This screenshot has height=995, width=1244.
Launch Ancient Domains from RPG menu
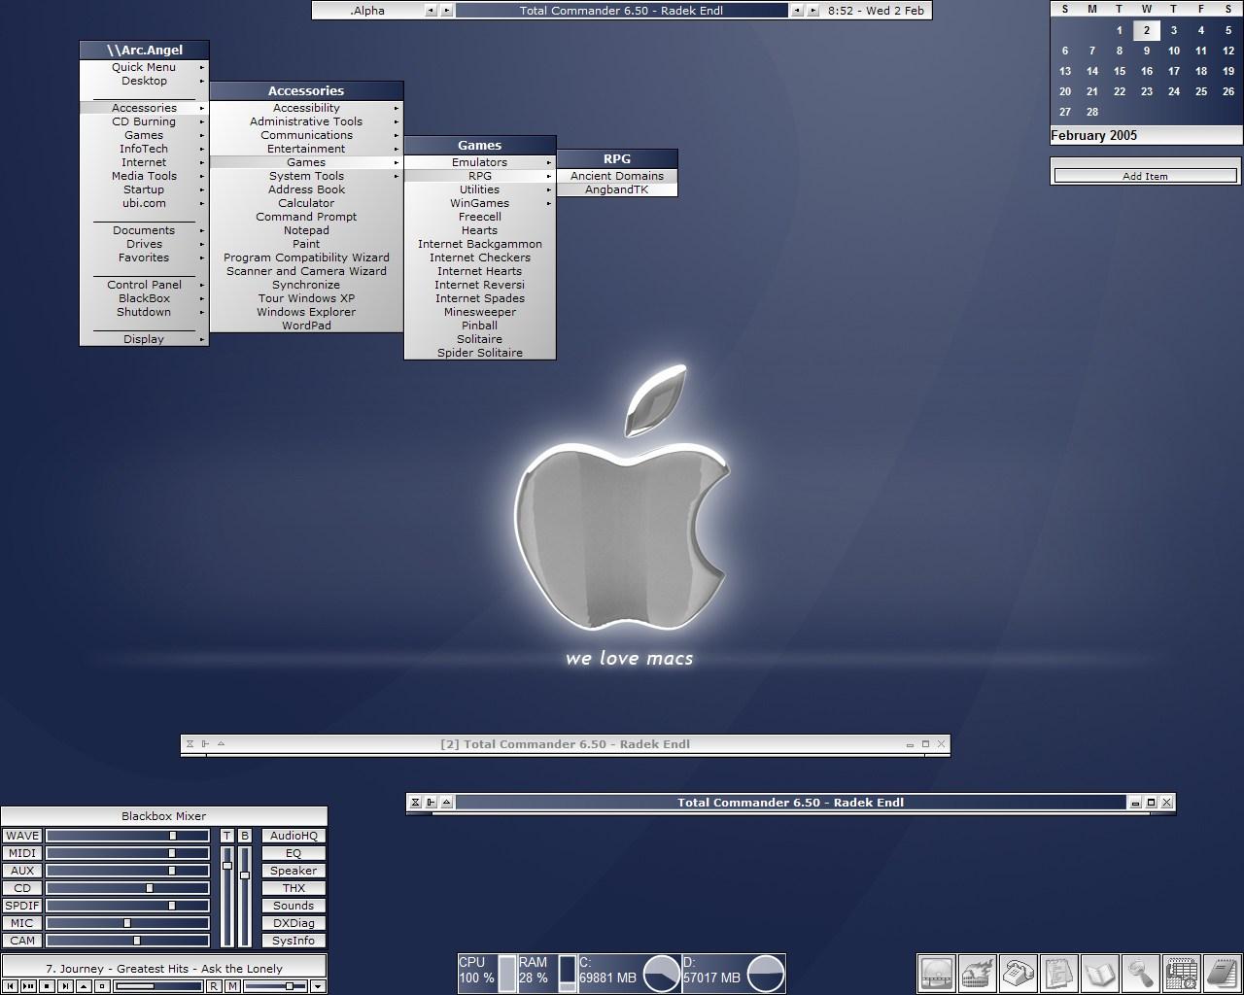(x=617, y=176)
